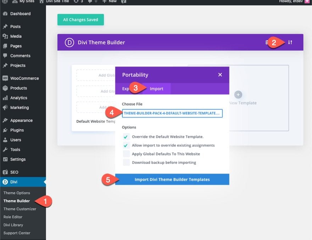Switch to the Export tab

tap(126, 89)
